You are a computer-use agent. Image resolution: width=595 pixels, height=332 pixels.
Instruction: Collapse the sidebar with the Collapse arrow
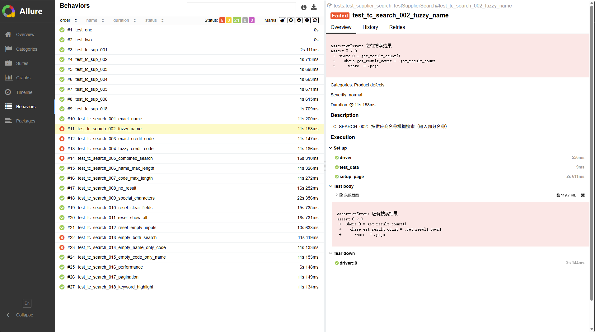[x=21, y=315]
